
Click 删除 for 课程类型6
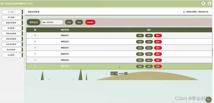coord(158,66)
